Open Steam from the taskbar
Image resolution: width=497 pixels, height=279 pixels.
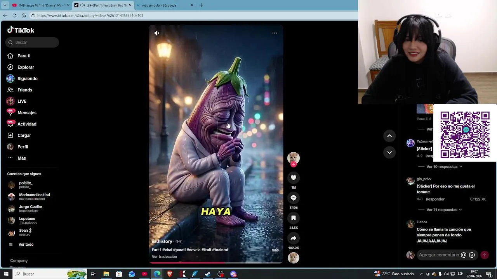pyautogui.click(x=208, y=274)
